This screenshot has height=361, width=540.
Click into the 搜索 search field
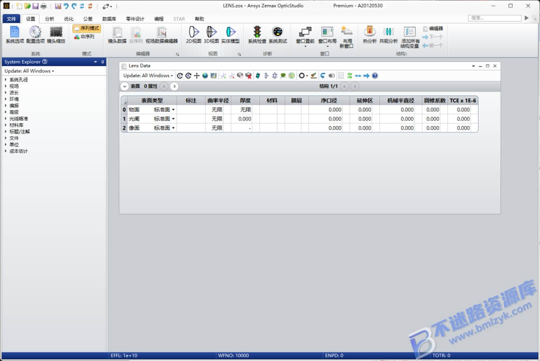coord(495,18)
